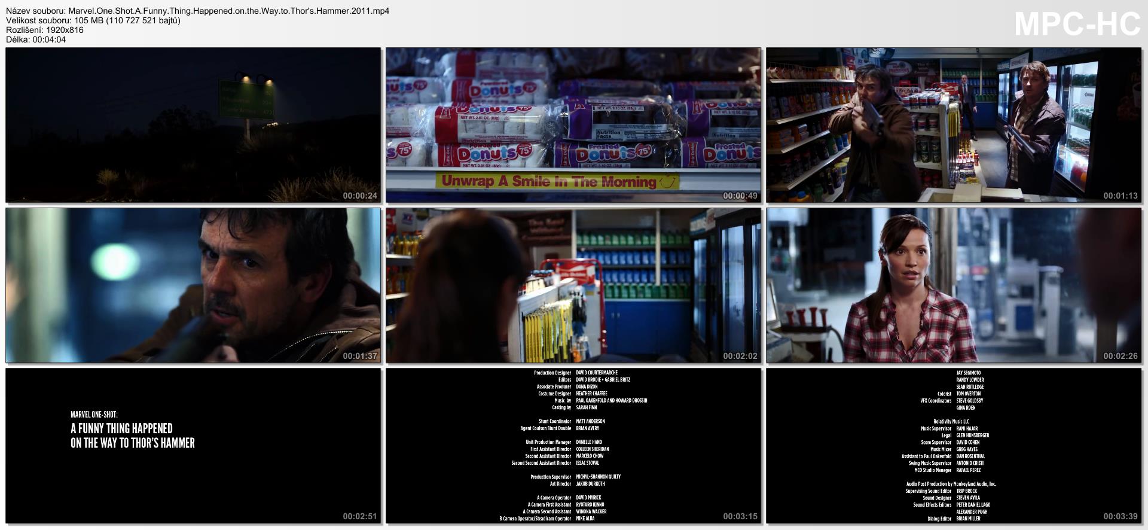
Task: Click the 00:01:13 timestamp
Action: tap(1120, 196)
